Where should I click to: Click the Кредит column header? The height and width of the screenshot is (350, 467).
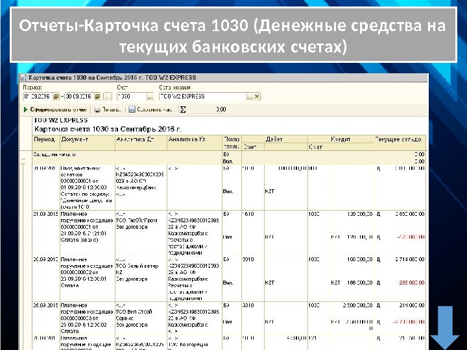point(341,139)
